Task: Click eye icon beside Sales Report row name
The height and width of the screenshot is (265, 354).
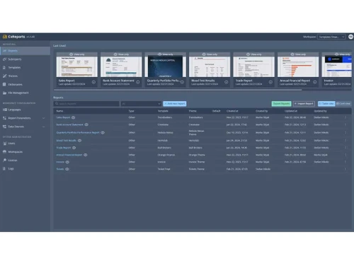Action: [74, 117]
